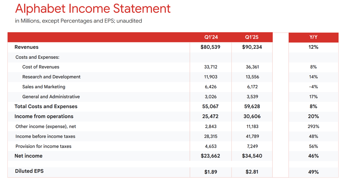Click the Revenues row label

pyautogui.click(x=26, y=47)
